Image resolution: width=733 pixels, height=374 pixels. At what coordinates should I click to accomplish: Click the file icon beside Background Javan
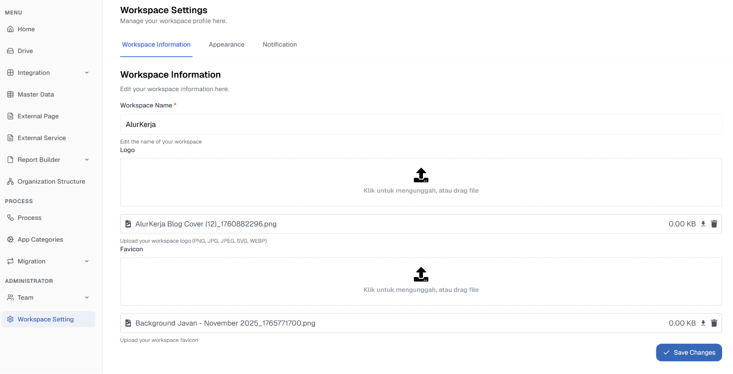tap(128, 323)
